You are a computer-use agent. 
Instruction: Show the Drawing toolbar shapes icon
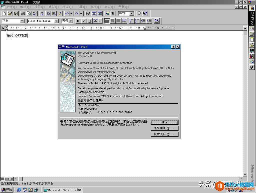[107, 14]
